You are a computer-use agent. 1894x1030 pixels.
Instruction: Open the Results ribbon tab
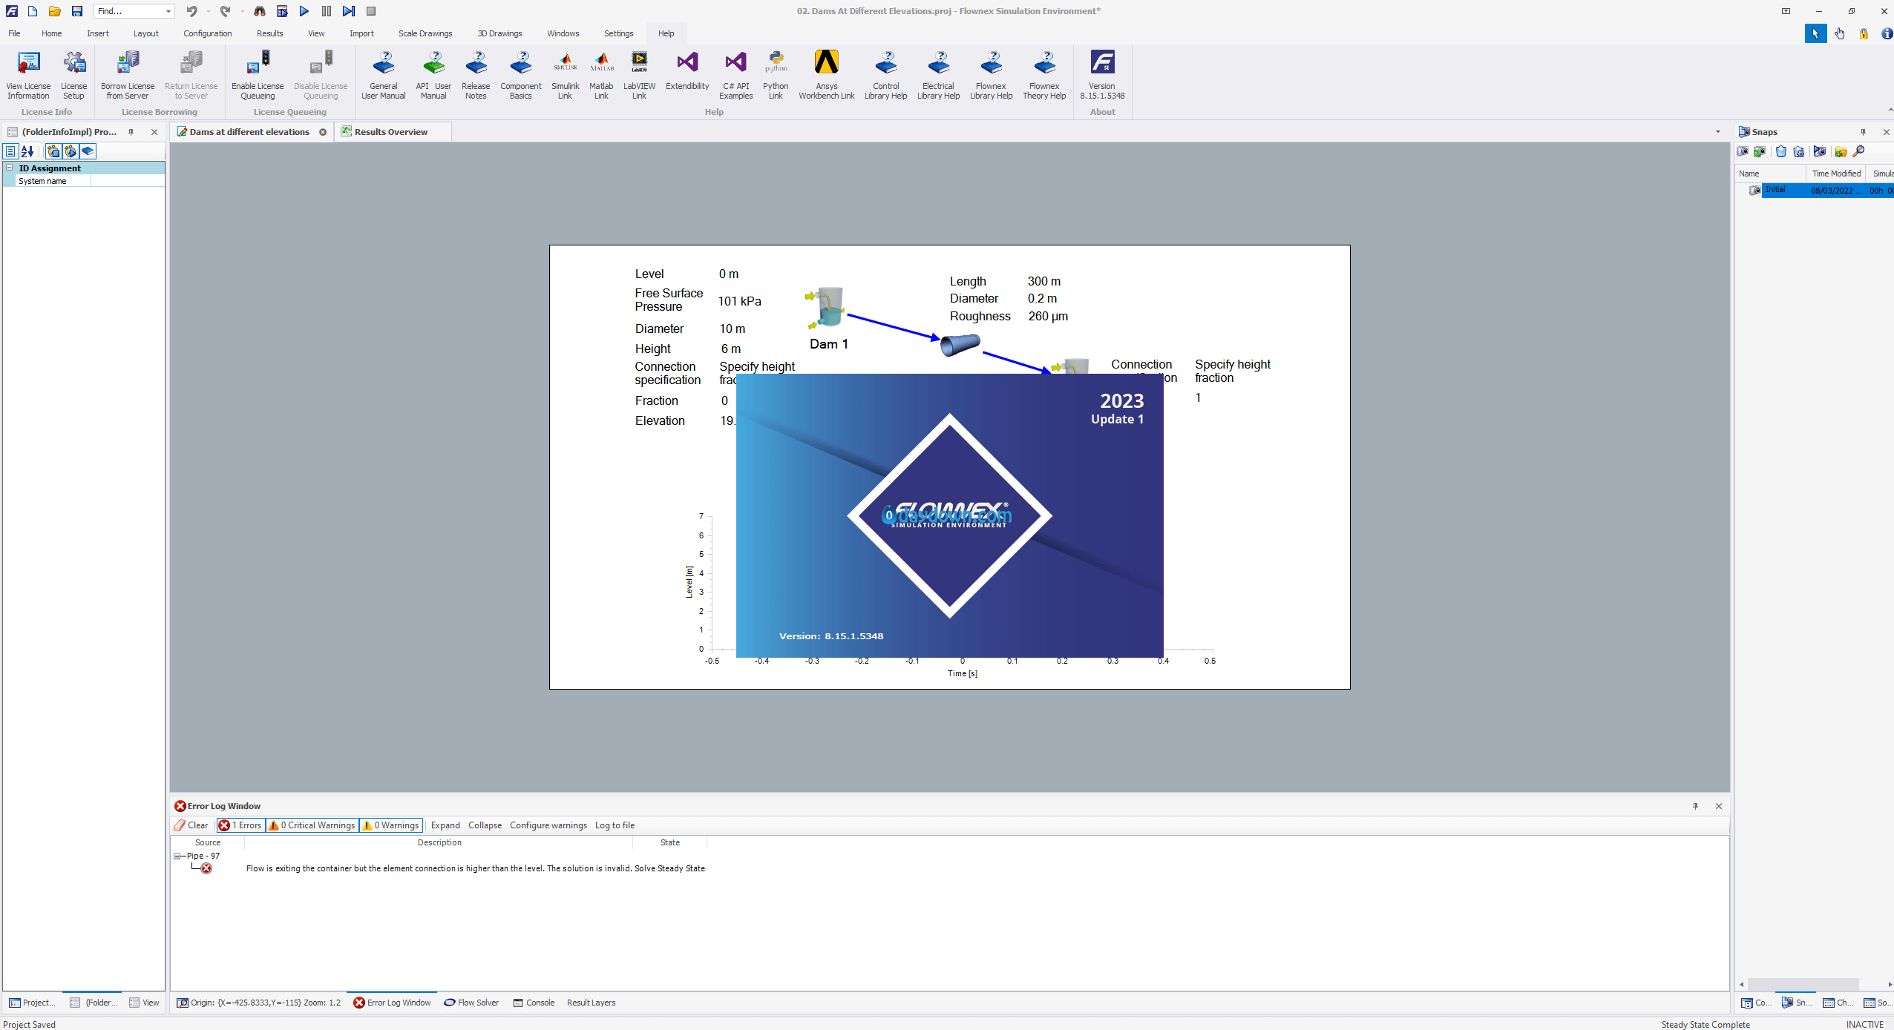(269, 33)
